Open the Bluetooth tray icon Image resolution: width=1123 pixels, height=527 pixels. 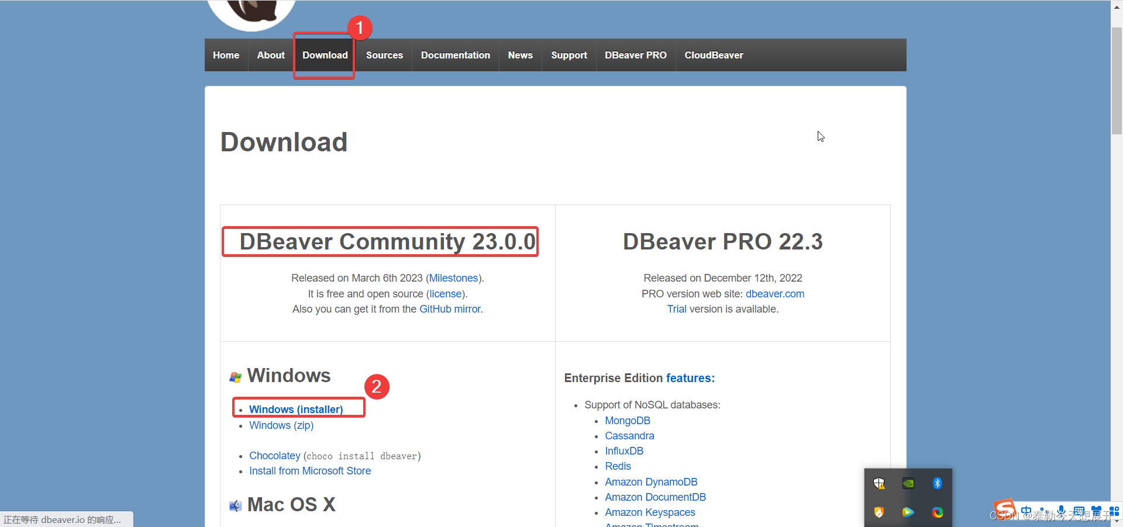point(937,483)
